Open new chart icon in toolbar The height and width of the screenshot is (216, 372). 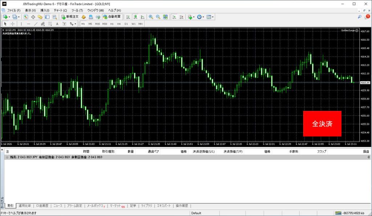coord(5,17)
